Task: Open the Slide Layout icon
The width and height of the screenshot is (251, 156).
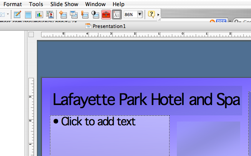Action: coord(74,15)
